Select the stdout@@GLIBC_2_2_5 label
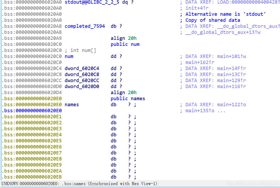280x188 pixels. coord(92,2)
